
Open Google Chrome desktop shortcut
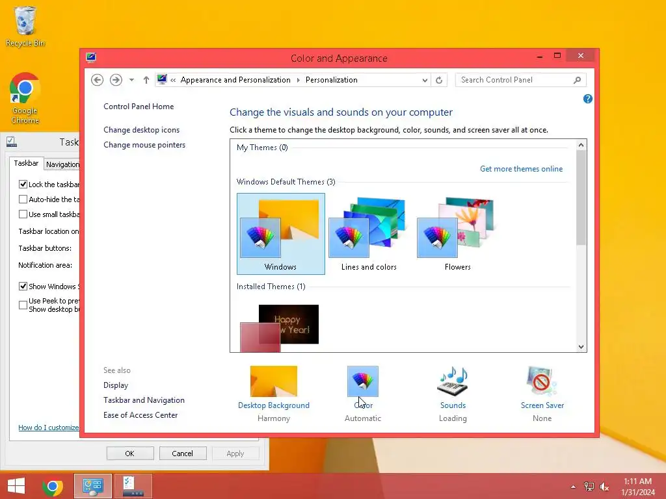click(x=25, y=98)
